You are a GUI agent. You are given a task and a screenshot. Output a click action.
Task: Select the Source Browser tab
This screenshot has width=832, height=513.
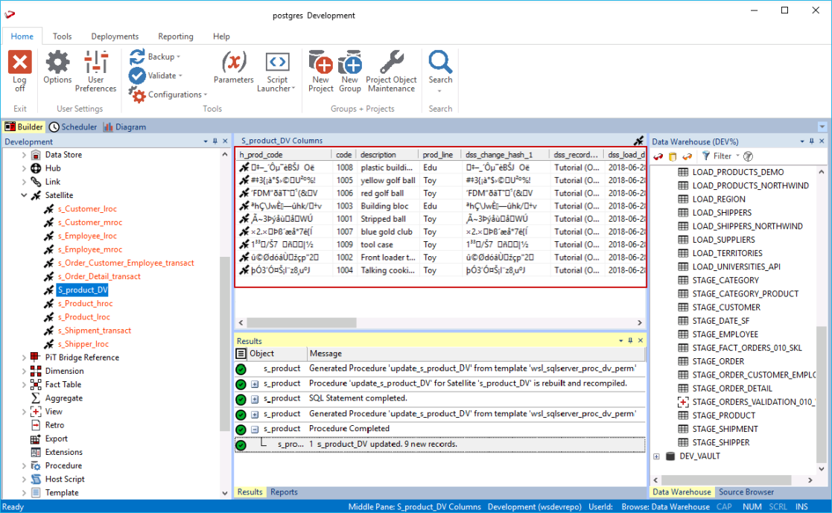click(x=746, y=492)
